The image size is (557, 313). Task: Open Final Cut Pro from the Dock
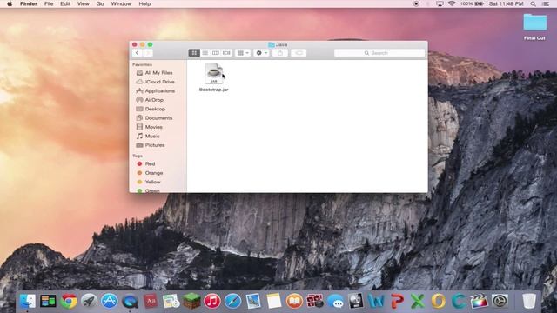click(x=480, y=302)
